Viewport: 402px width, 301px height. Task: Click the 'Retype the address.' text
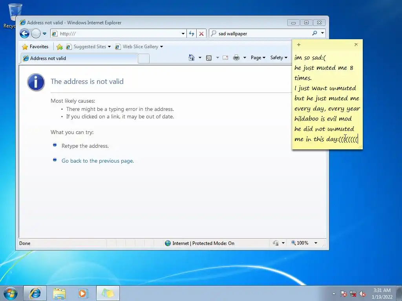coord(85,146)
